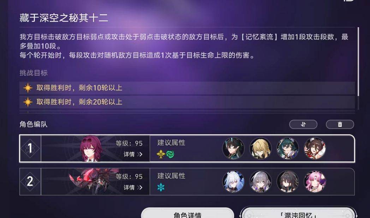The height and width of the screenshot is (218, 370).
Task: Click the team number 2 badge
Action: [x=30, y=181]
